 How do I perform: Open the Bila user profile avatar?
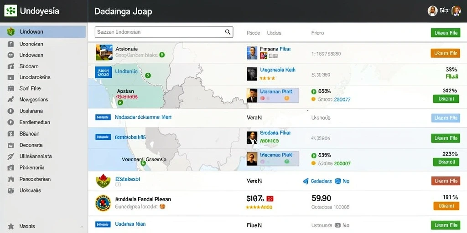[x=432, y=11]
